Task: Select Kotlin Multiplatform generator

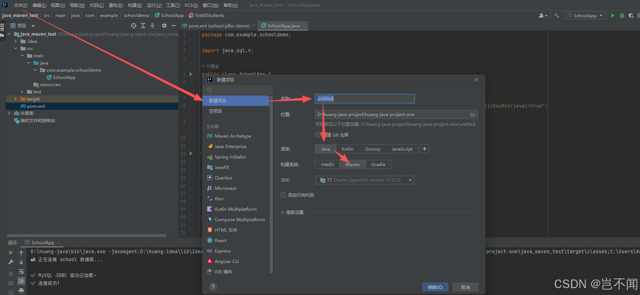Action: tap(236, 209)
